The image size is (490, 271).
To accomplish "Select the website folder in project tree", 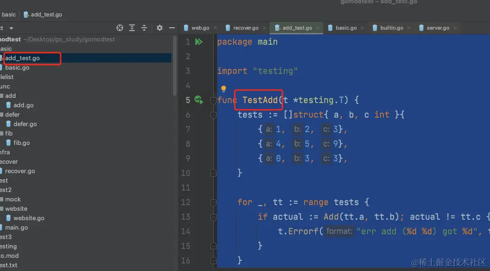I will [x=16, y=209].
